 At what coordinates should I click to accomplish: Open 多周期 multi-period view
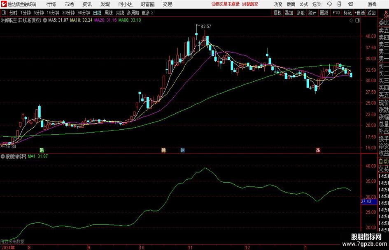pos(133,13)
